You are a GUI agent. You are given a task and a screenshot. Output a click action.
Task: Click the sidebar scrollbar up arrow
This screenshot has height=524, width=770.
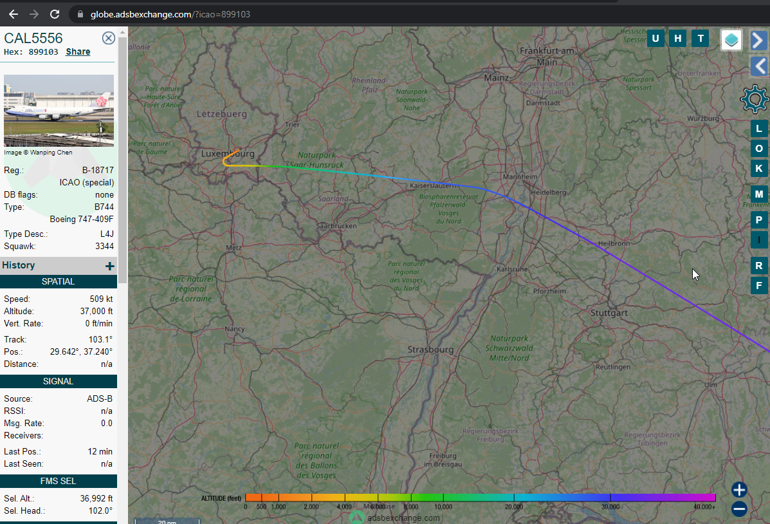122,32
